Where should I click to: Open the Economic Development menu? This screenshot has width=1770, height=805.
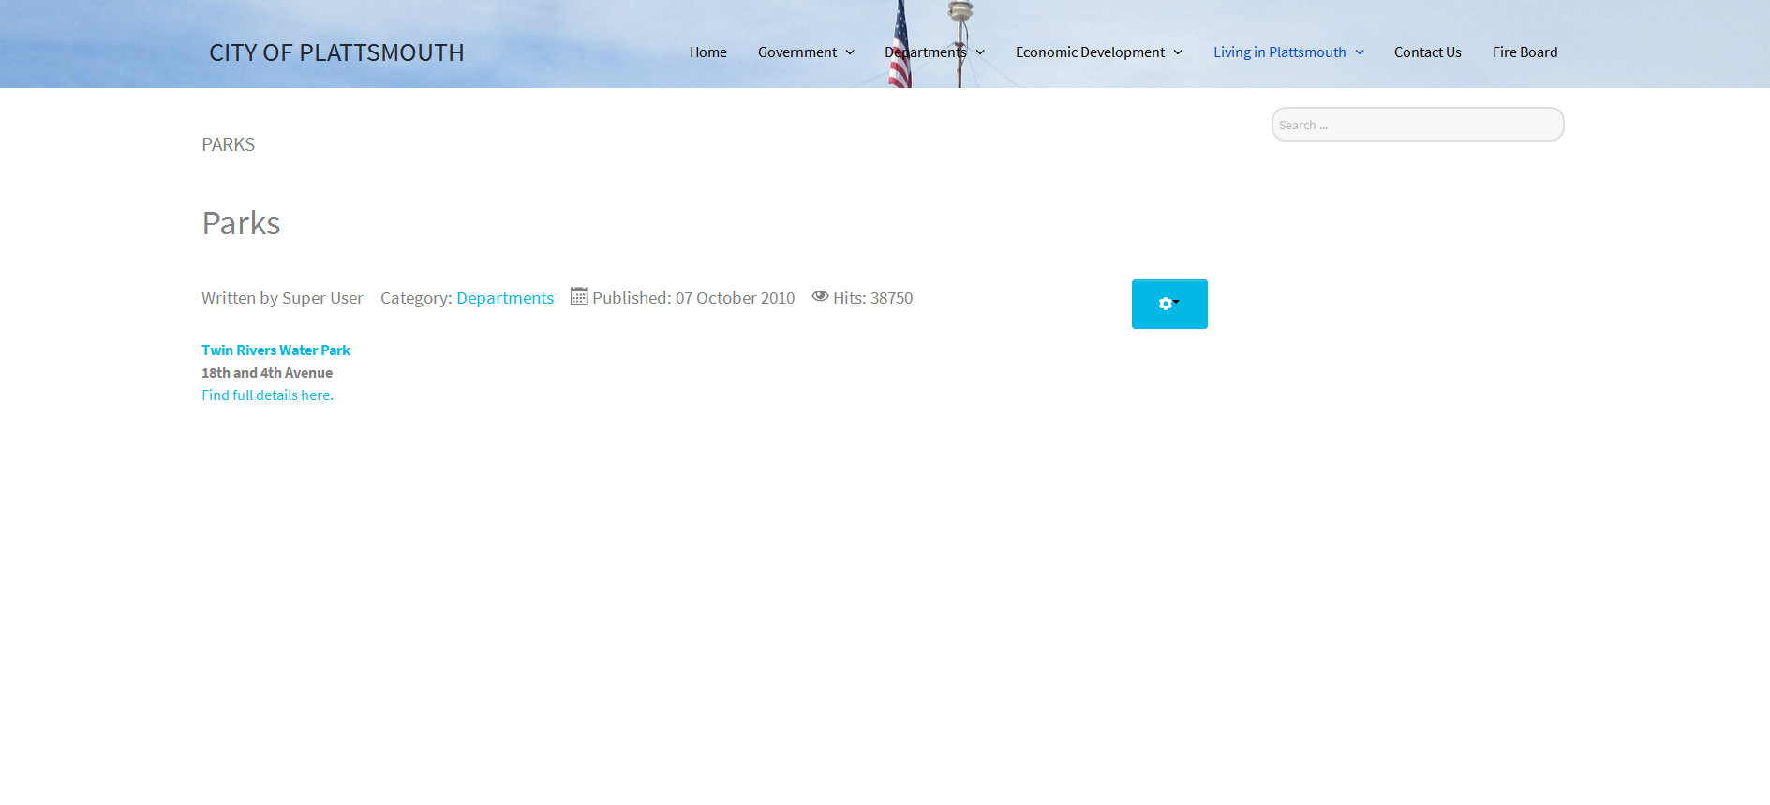[1090, 52]
